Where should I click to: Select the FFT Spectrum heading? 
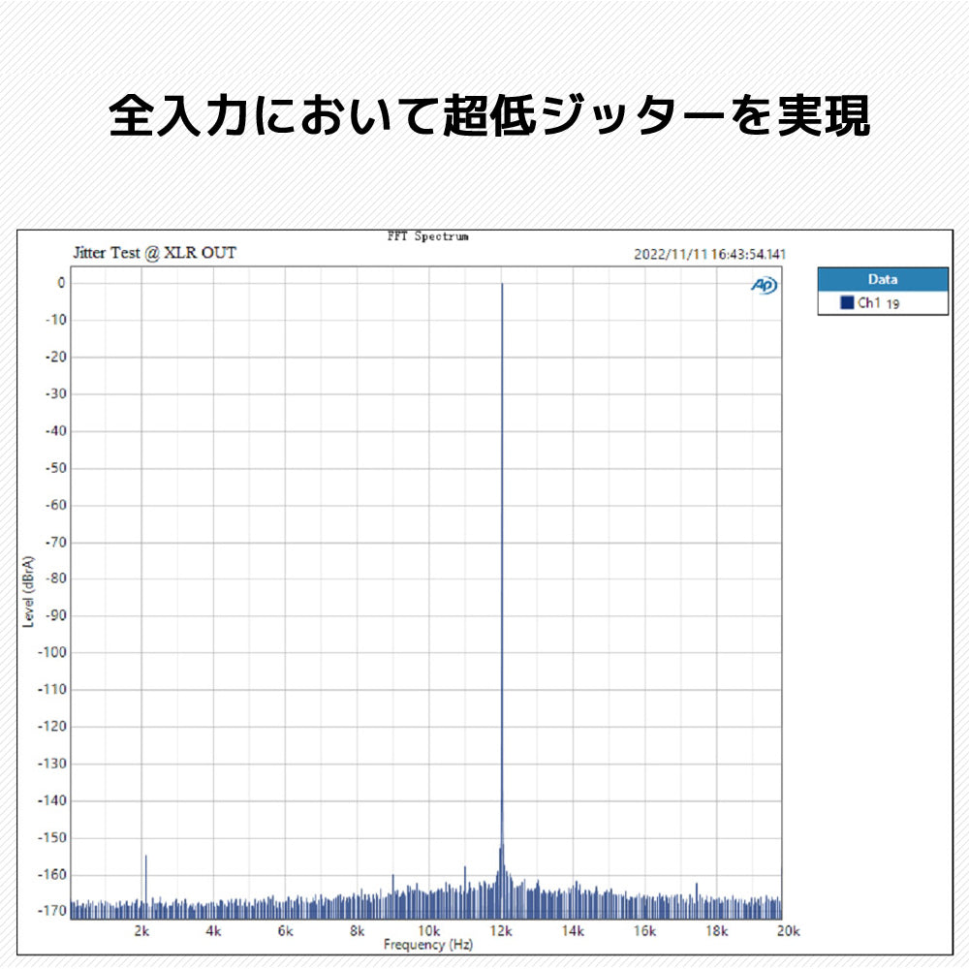[x=427, y=236]
